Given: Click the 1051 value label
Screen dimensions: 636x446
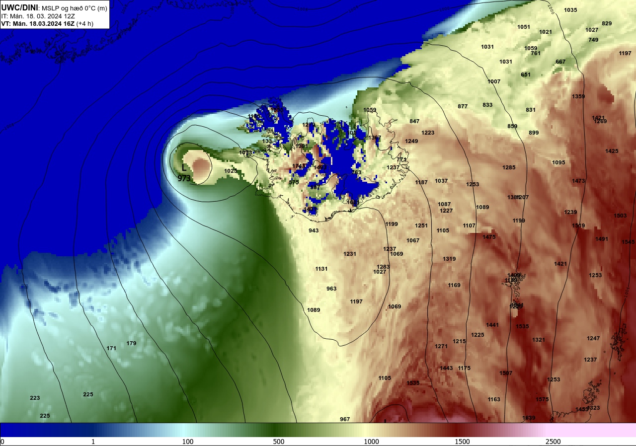Looking at the screenshot, I should point(524,27).
